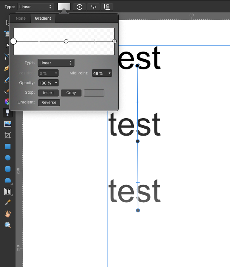Click the Insert stop button
The image size is (230, 267).
(48, 93)
